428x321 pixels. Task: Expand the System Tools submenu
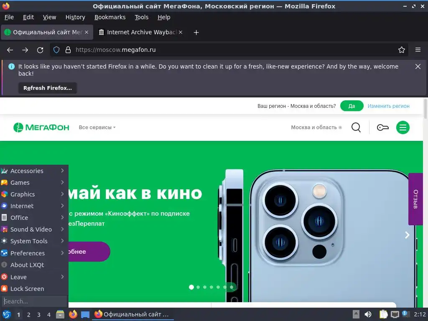pyautogui.click(x=33, y=241)
